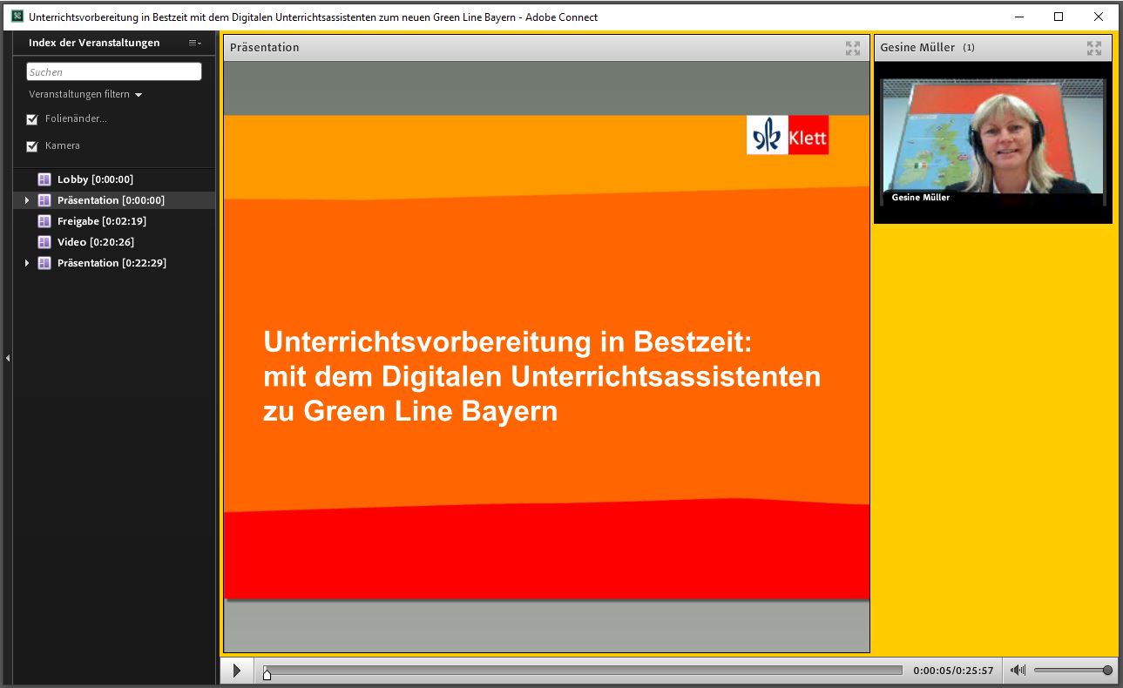Screen dimensions: 1123x688
Task: Click the Index der Veranstaltungen header
Action: pyautogui.click(x=94, y=43)
